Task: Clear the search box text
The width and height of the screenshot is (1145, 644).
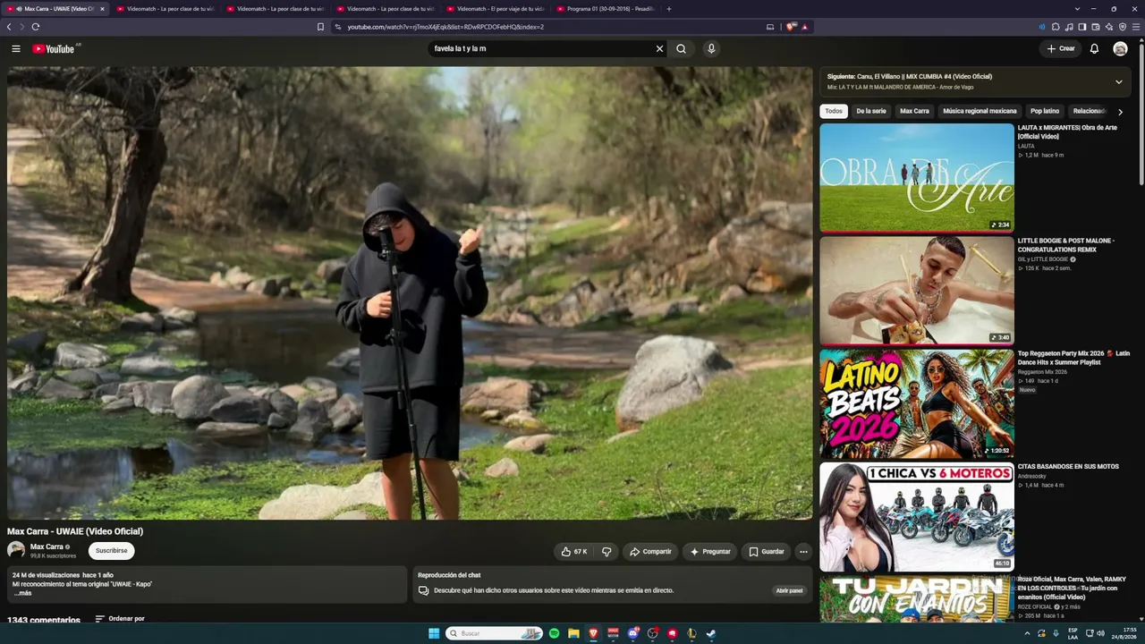Action: (660, 48)
